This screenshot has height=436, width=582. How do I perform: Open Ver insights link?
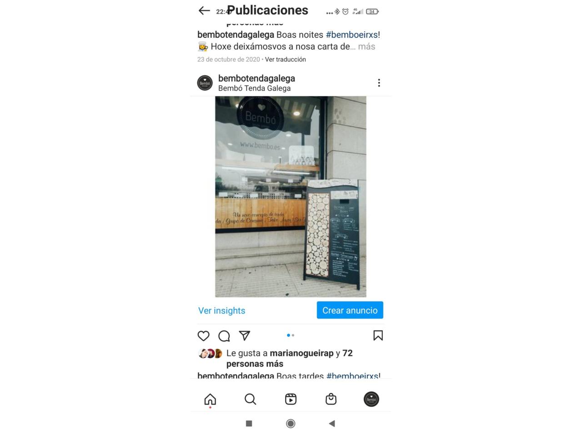point(222,311)
